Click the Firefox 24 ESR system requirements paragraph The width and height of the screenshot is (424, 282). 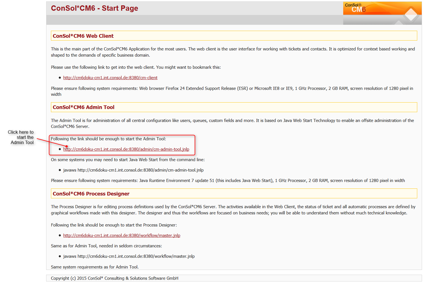(x=232, y=91)
